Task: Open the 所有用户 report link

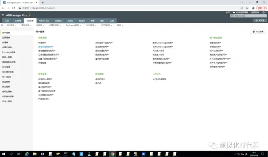Action: pyautogui.click(x=42, y=43)
